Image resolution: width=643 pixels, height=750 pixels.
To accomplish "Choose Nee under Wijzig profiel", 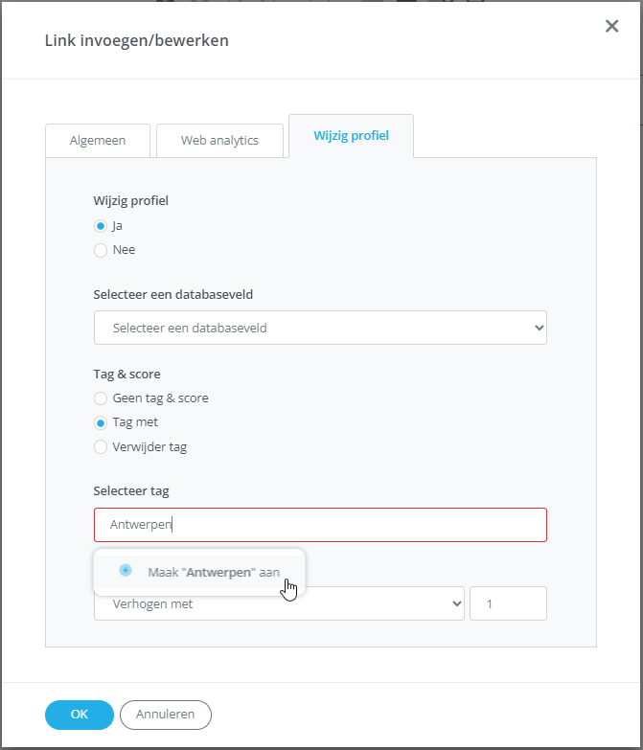I will pos(101,250).
